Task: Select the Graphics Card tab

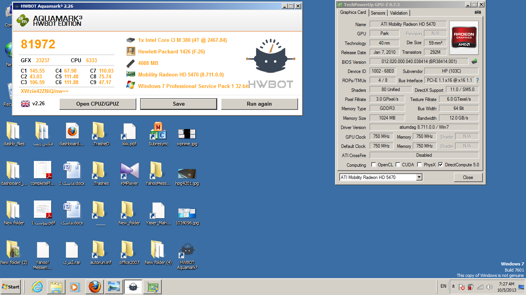Action: (x=353, y=12)
